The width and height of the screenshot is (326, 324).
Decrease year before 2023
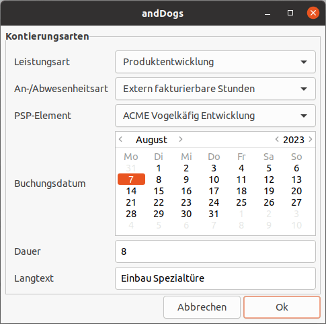(x=277, y=139)
